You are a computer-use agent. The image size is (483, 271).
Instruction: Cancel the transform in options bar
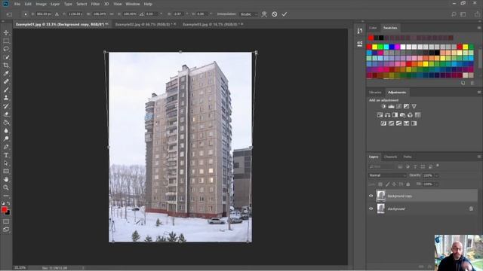click(x=274, y=14)
